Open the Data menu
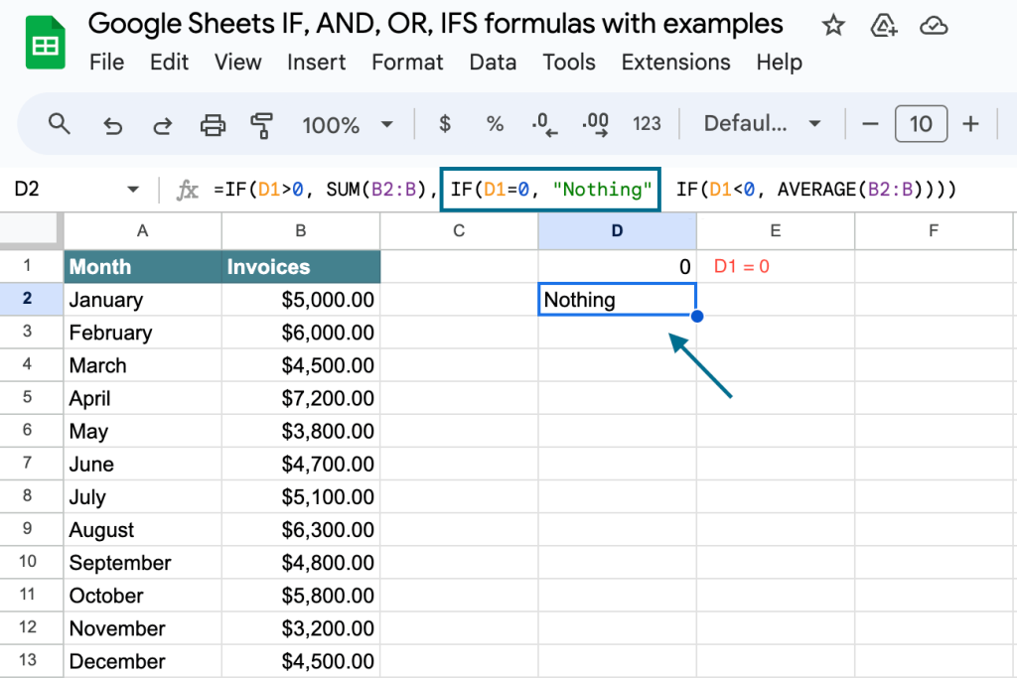 [493, 63]
